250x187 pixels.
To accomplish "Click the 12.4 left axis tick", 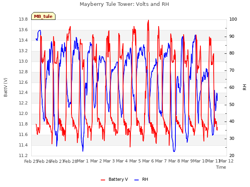I will point(23,92).
